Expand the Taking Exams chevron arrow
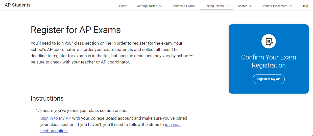This screenshot has height=136, width=313. (227, 6)
